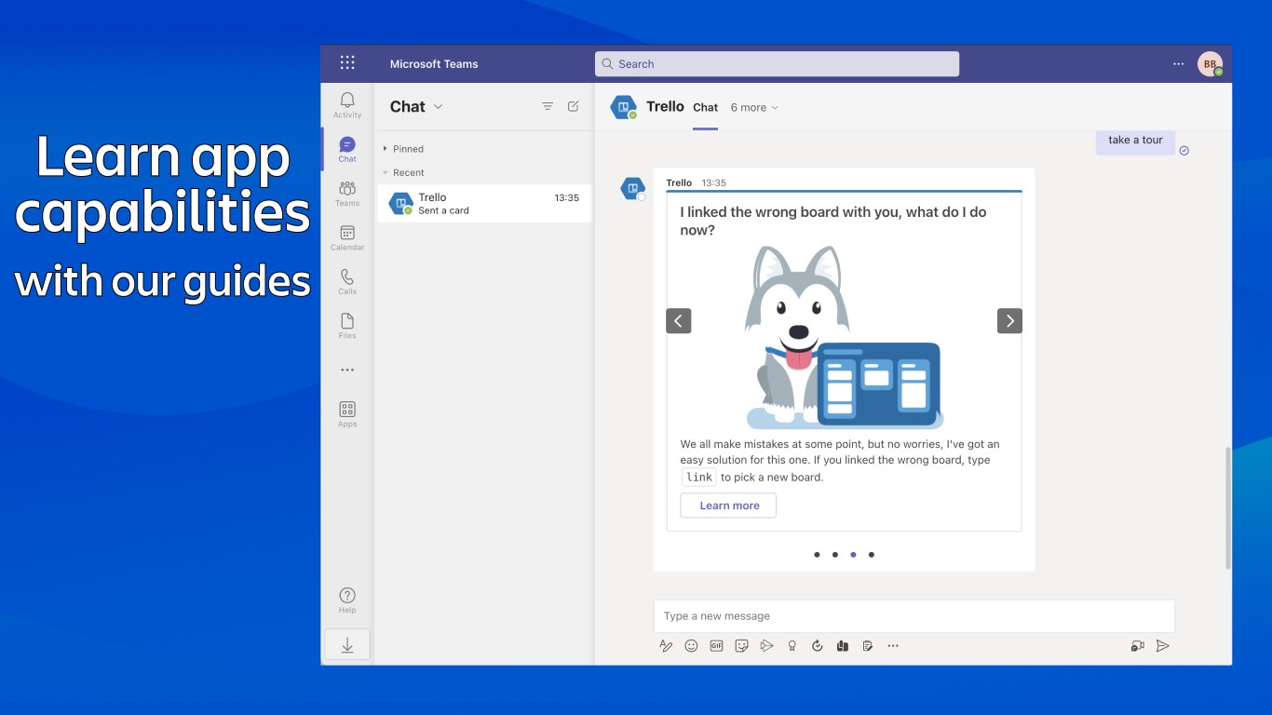
Task: Click the 13:35 timestamp in chat list
Action: tap(566, 197)
